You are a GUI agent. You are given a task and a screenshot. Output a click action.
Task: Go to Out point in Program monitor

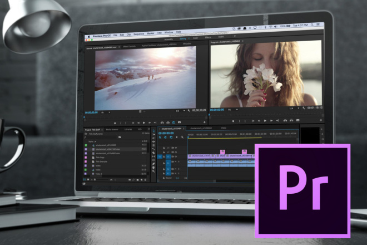(x=277, y=120)
